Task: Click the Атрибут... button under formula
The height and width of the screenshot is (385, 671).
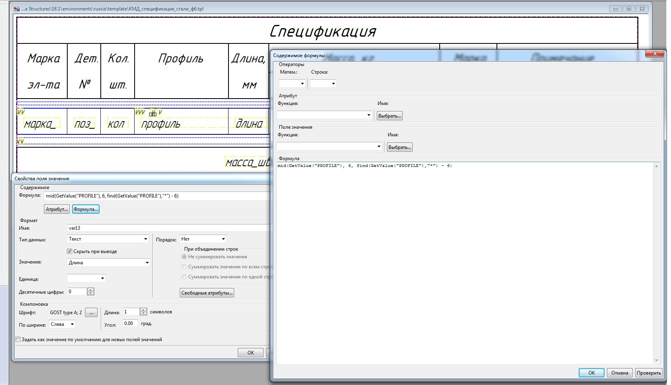Action: pyautogui.click(x=57, y=209)
